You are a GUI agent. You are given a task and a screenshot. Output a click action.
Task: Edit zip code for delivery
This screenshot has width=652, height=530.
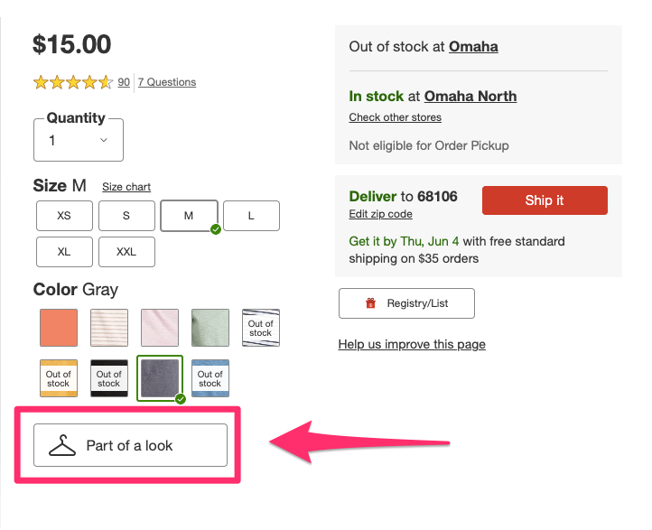click(380, 214)
